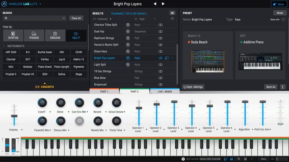Filter by ARP 2600 instrument
Image resolution: width=289 pixels, height=162 pixels.
[x=11, y=52]
